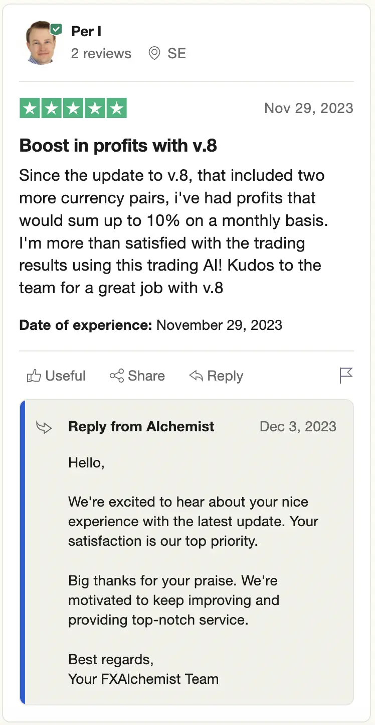This screenshot has width=375, height=725.
Task: Click the reviewer's profile photo
Action: [x=41, y=43]
